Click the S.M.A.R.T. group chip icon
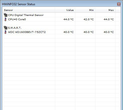 pos(6,28)
